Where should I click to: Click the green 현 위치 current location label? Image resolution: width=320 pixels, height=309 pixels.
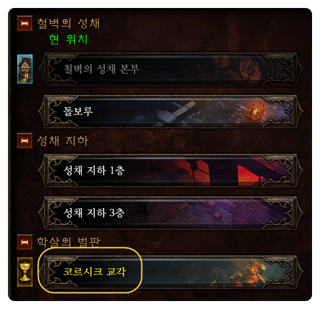68,40
